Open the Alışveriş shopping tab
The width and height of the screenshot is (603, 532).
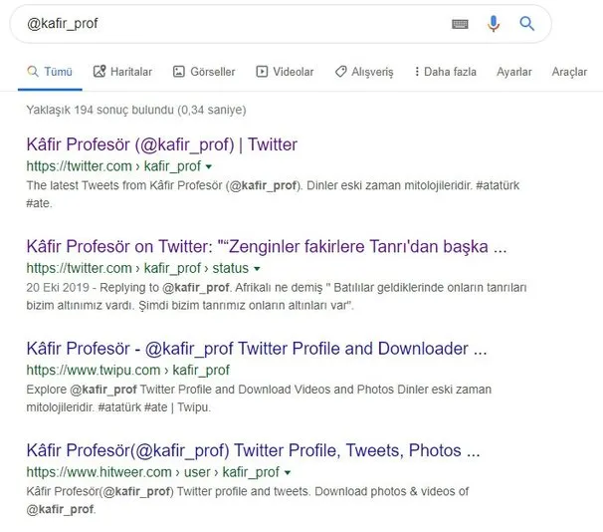tap(364, 72)
